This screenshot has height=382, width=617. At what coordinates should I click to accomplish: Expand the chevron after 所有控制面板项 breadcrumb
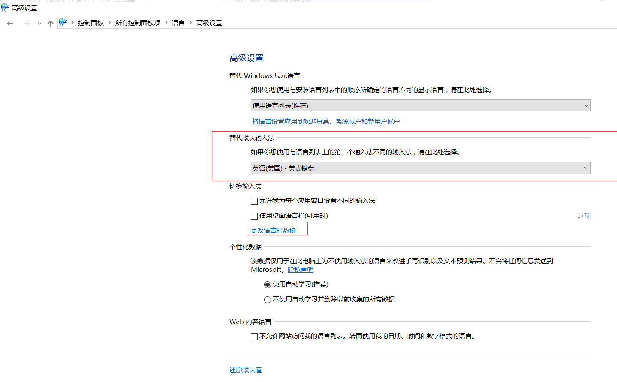pyautogui.click(x=166, y=23)
